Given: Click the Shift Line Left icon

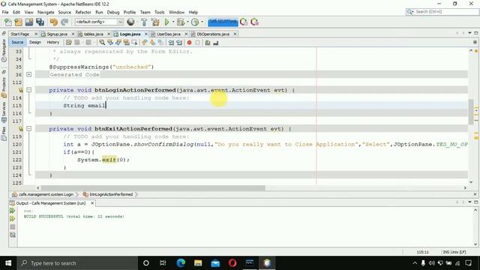Looking at the screenshot, I should tap(171, 43).
